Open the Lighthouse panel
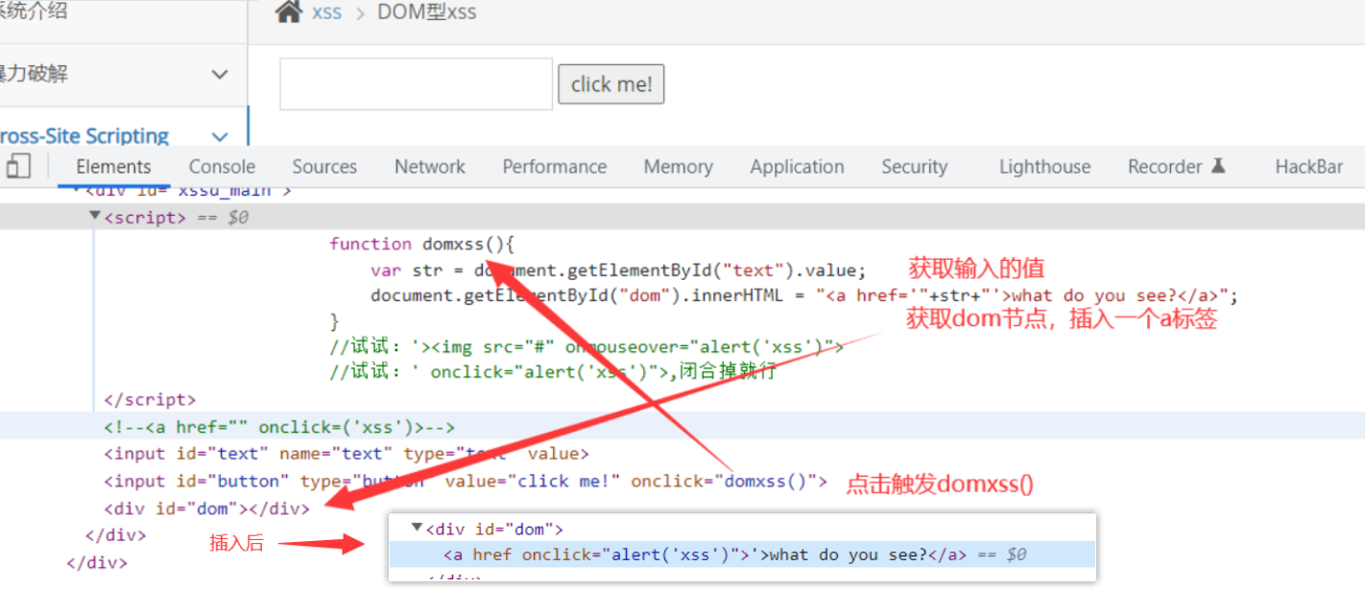Image resolution: width=1365 pixels, height=589 pixels. [1044, 166]
